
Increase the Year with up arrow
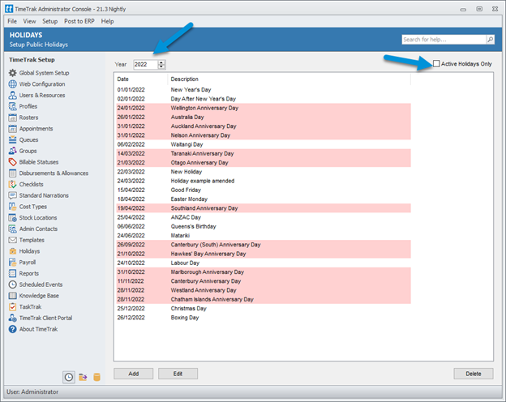(x=161, y=62)
